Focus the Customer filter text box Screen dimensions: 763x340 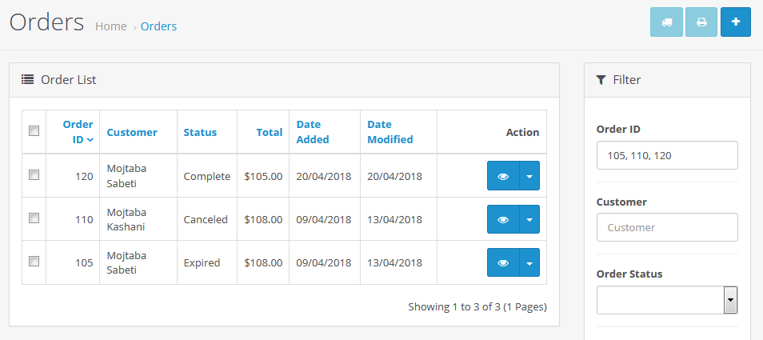667,227
